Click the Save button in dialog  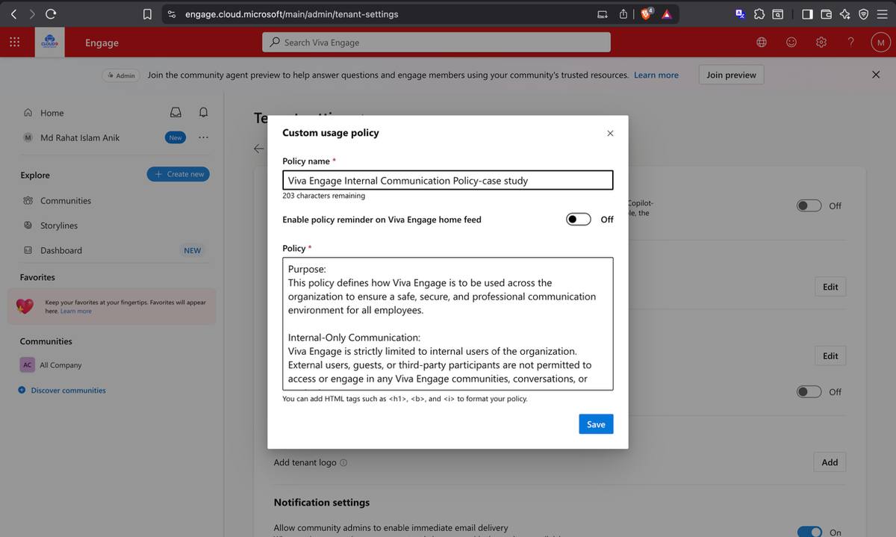tap(596, 424)
